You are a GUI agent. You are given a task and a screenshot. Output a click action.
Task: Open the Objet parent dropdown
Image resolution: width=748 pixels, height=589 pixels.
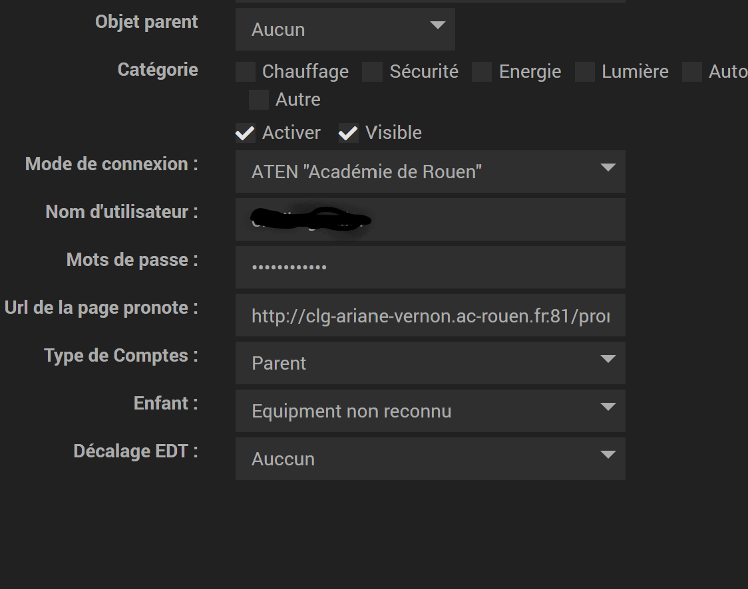[x=345, y=29]
